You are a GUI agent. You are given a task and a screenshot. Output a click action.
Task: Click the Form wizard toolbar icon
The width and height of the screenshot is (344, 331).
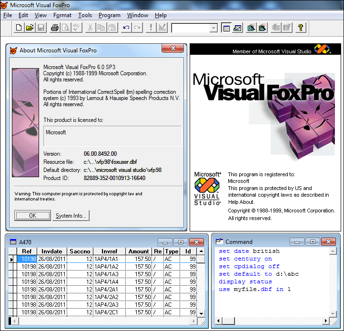251,28
